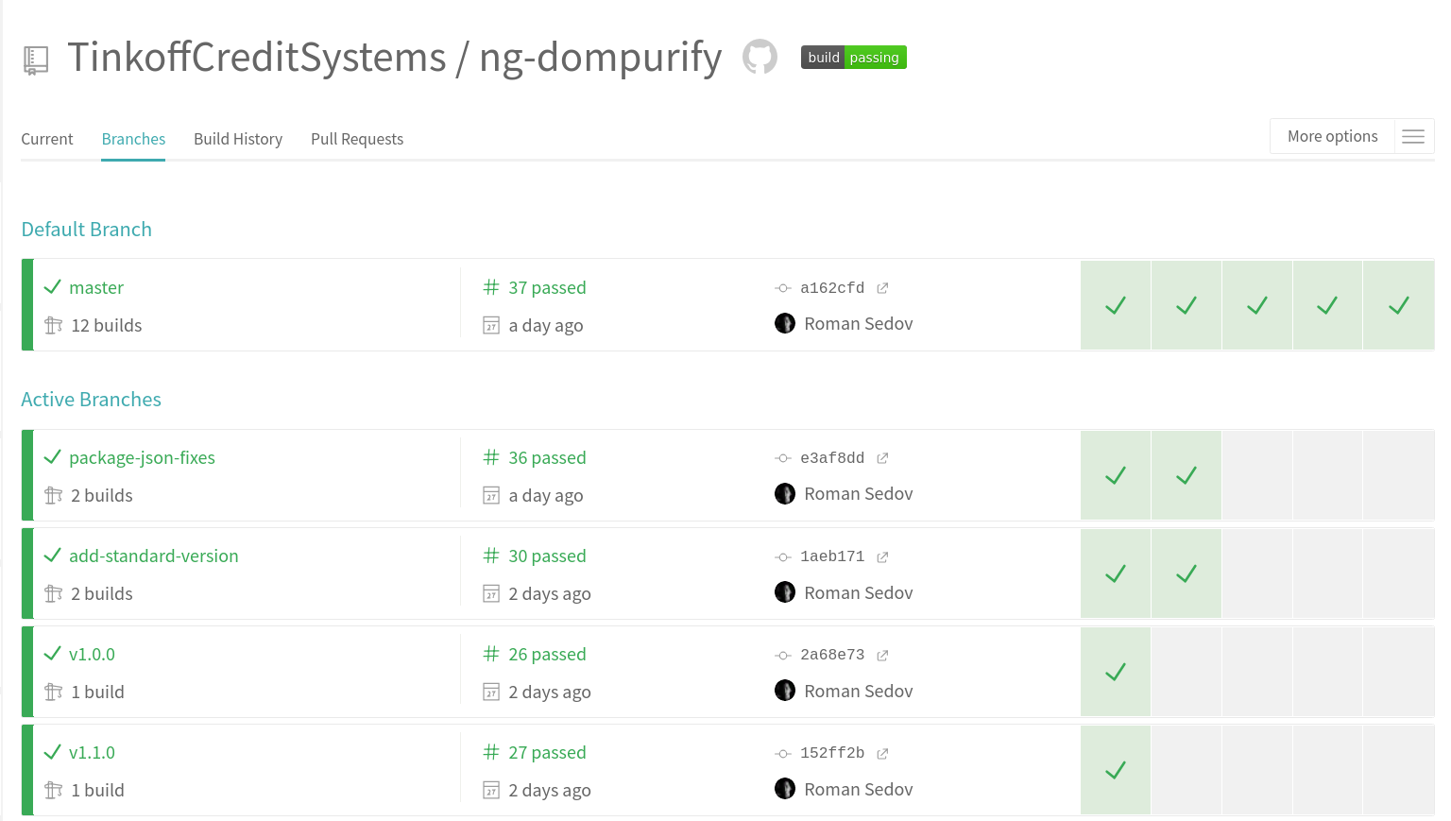Open commit 2a68e73
The width and height of the screenshot is (1451, 821).
(x=832, y=655)
